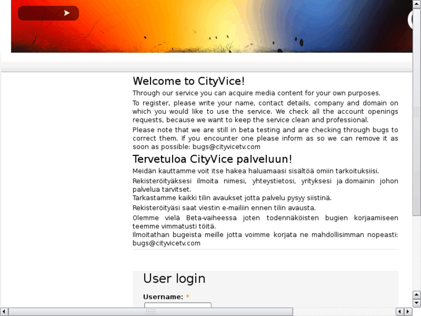The height and width of the screenshot is (316, 421).
Task: Click the line 'Tarkastamme kaikki tilin avaukset jotta palvelu pysyy siistinä.'
Action: (x=232, y=198)
